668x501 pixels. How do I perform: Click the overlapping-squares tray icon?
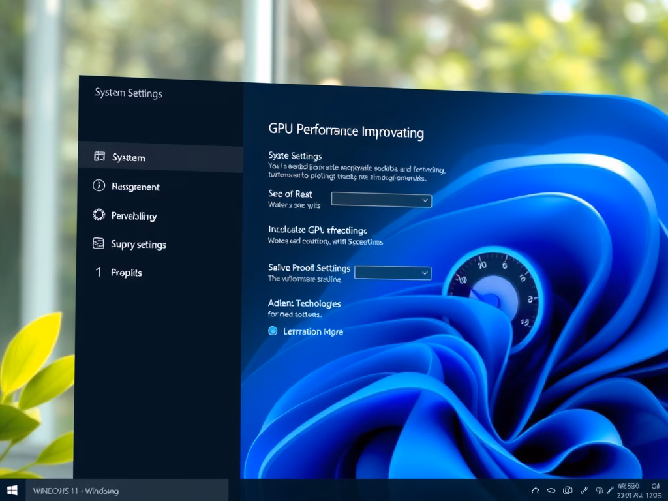point(568,491)
